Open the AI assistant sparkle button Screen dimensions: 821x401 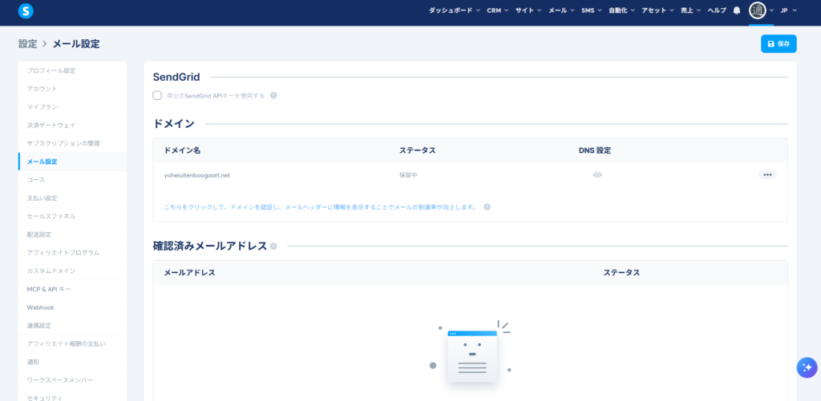click(806, 367)
